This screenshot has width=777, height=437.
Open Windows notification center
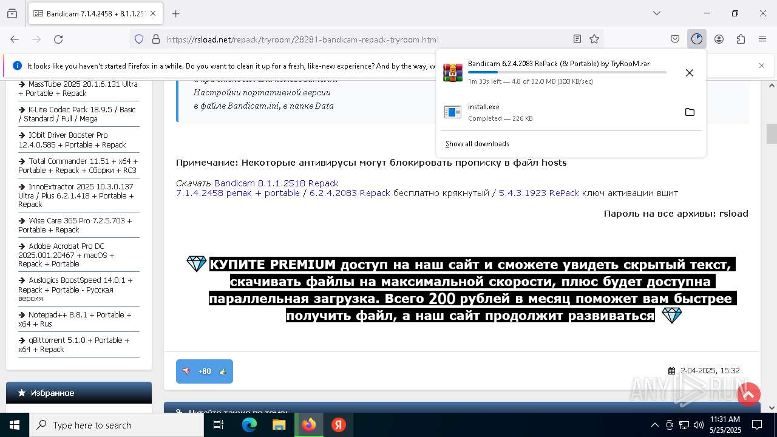(757, 425)
